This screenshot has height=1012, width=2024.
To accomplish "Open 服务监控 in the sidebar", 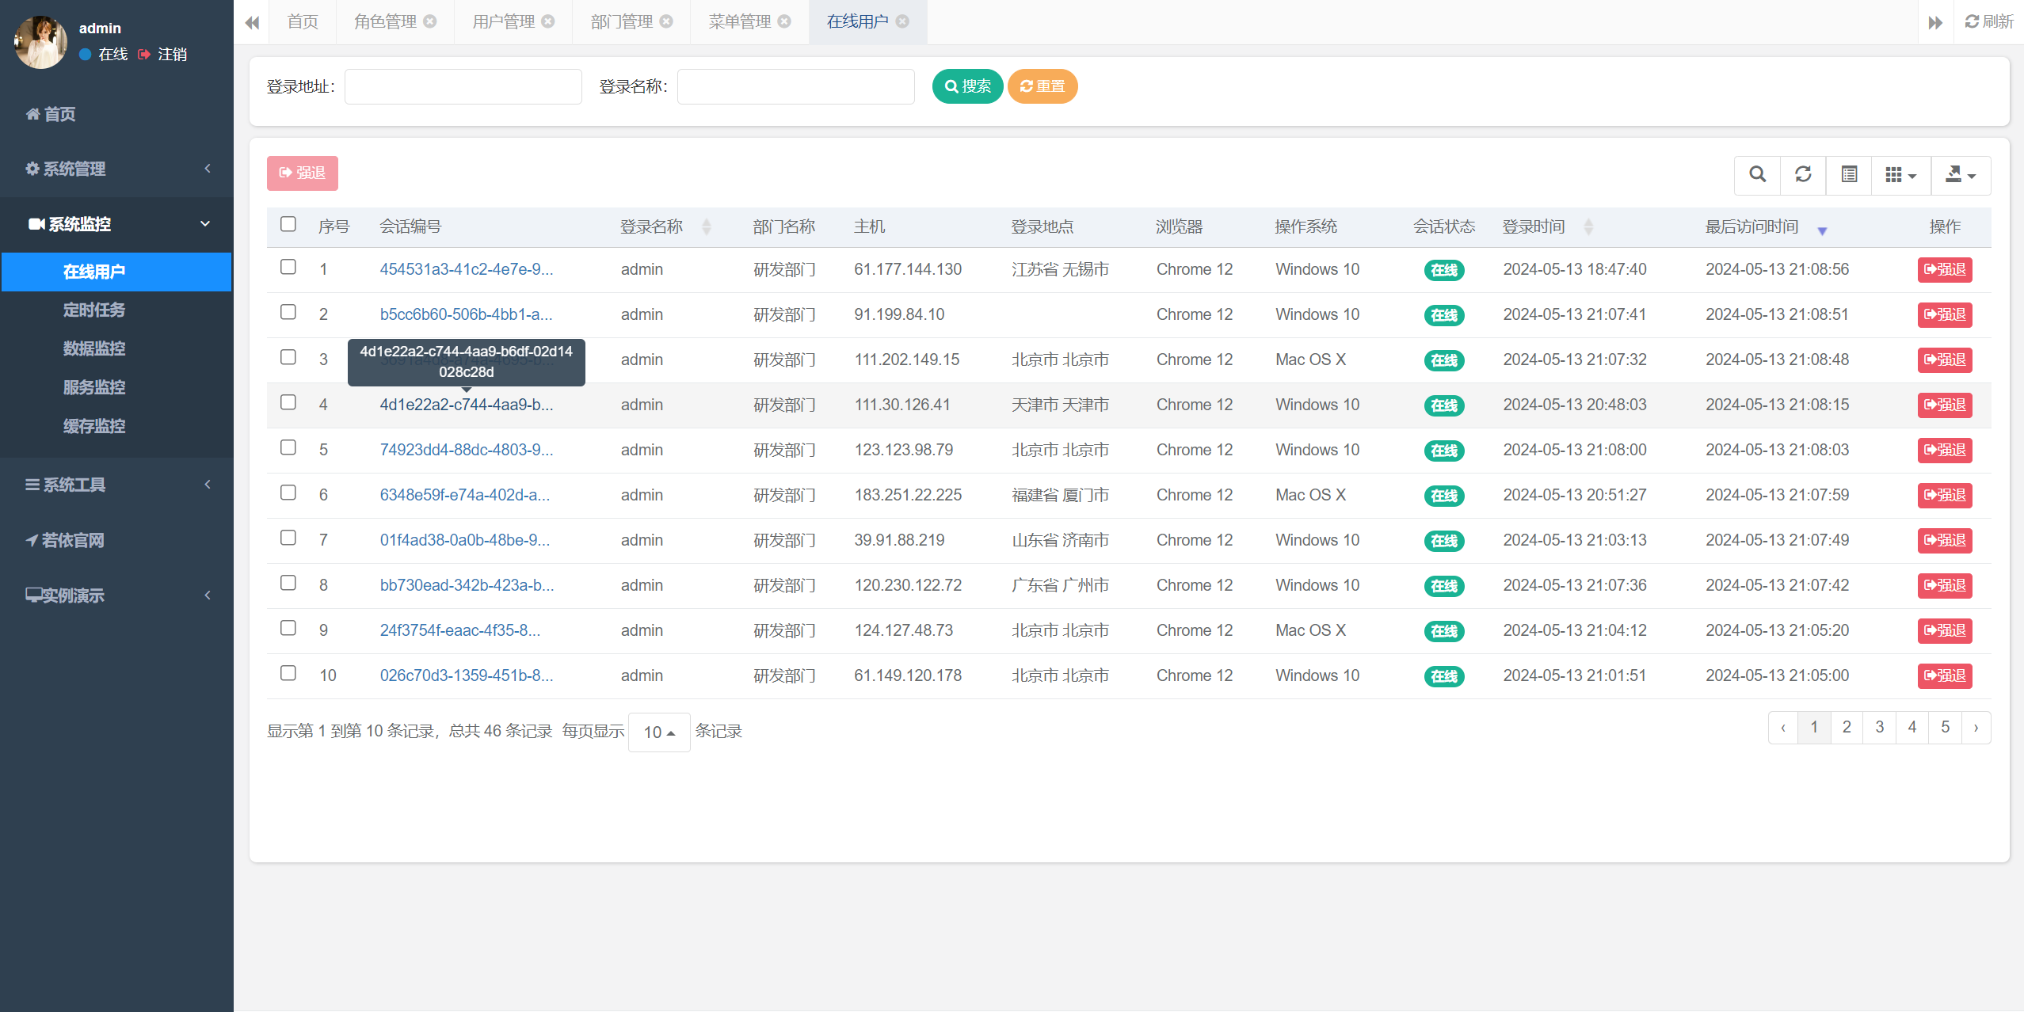I will (94, 388).
